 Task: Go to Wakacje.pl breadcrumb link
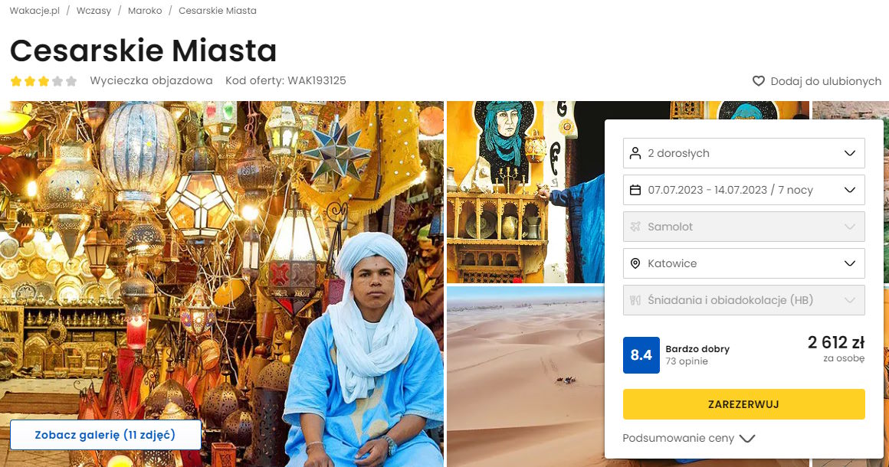[34, 11]
